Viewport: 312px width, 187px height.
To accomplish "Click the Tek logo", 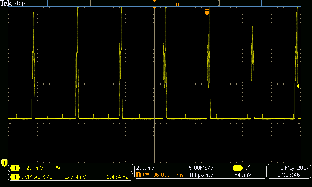I will pyautogui.click(x=6, y=3).
